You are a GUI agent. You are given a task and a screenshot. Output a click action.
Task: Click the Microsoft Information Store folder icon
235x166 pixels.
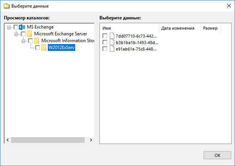coord(36,41)
